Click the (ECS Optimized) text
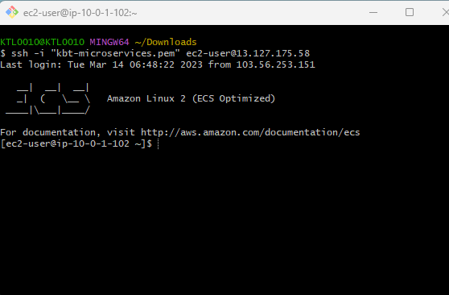 coord(233,98)
